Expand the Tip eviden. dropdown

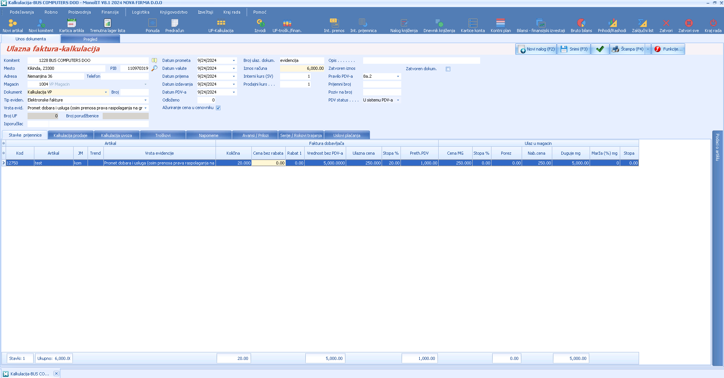point(146,100)
